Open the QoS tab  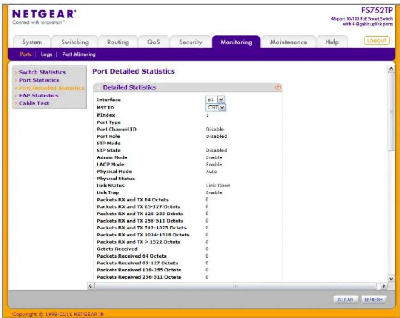pyautogui.click(x=153, y=42)
